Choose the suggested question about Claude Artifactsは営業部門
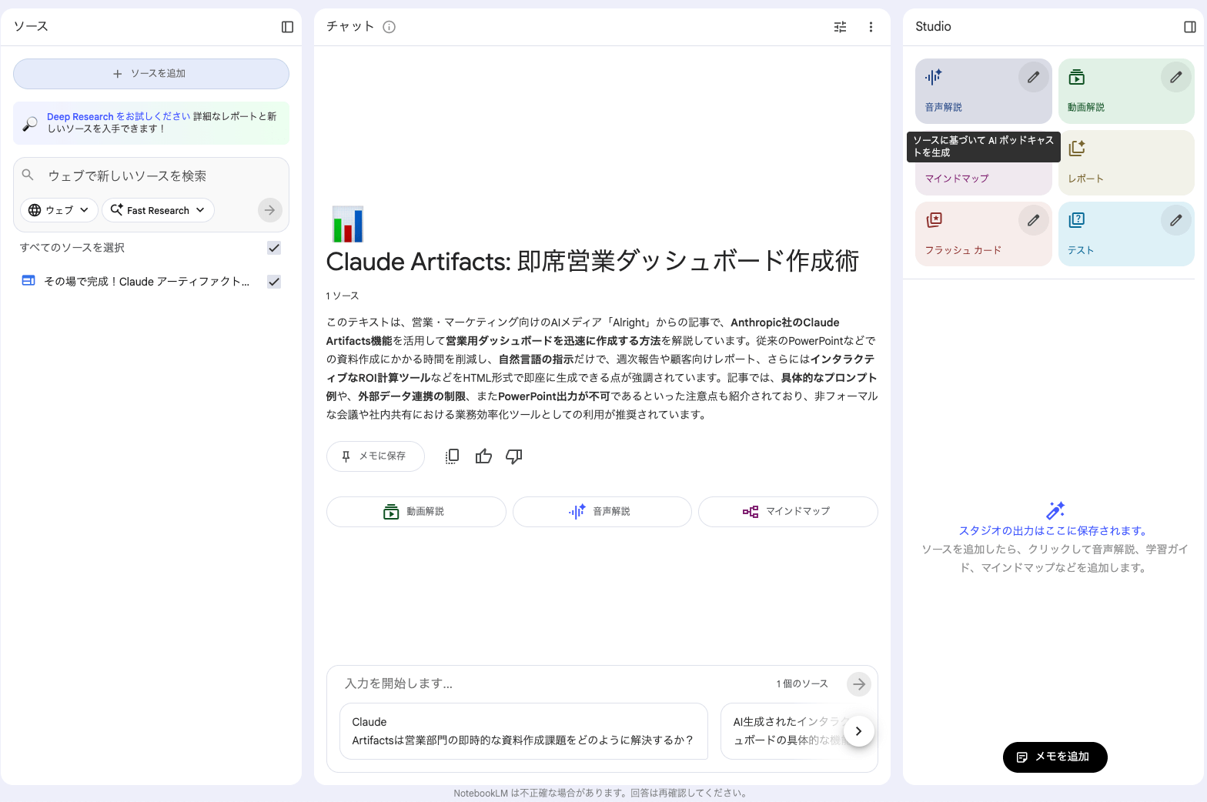The image size is (1207, 802). (523, 731)
